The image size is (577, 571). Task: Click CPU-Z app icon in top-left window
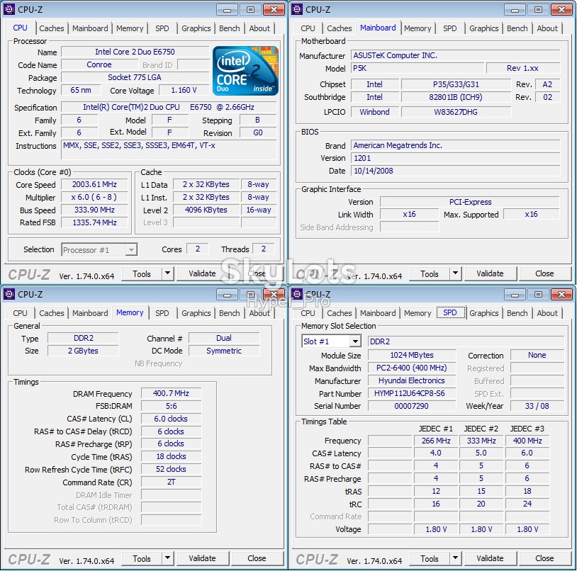coord(9,9)
